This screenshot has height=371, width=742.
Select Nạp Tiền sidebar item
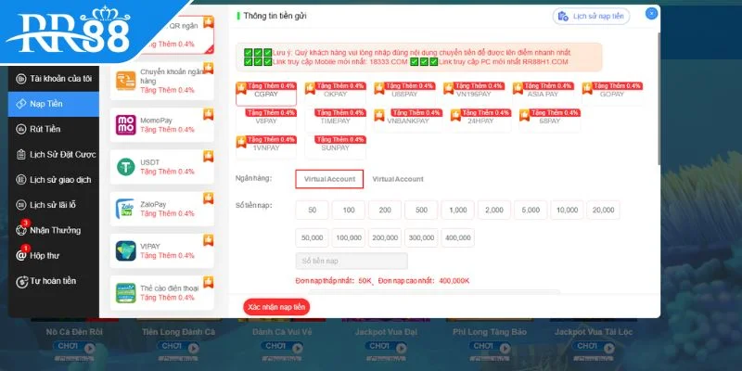pos(54,104)
